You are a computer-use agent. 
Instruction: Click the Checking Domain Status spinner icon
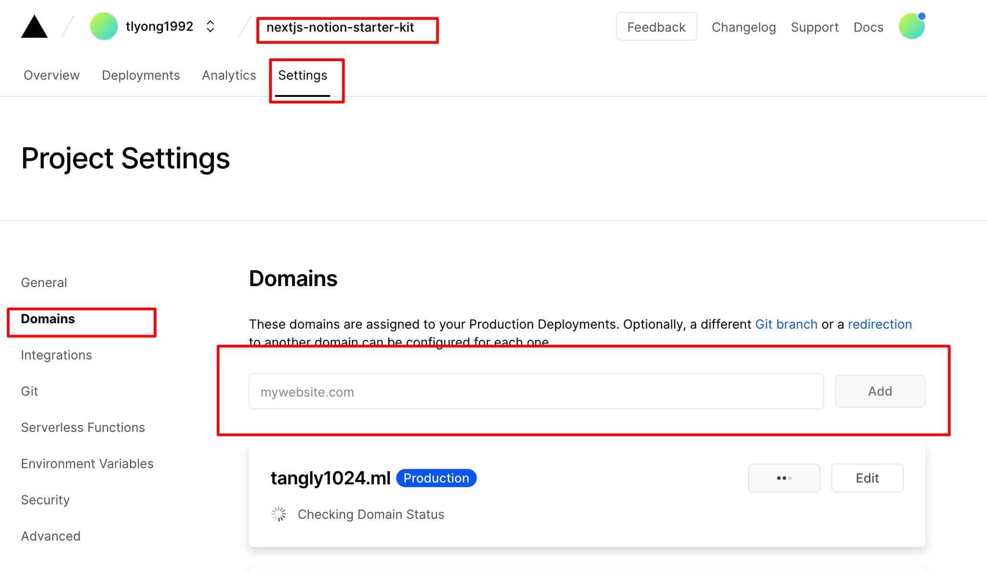[x=279, y=514]
